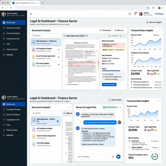Attach a file with the paperclip icon
Screen dimensions: 166x166
pyautogui.click(x=113, y=157)
